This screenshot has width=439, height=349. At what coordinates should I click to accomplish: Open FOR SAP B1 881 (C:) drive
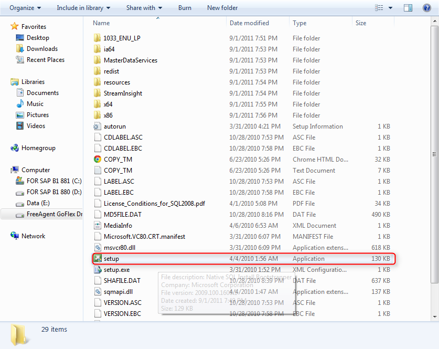click(x=54, y=181)
